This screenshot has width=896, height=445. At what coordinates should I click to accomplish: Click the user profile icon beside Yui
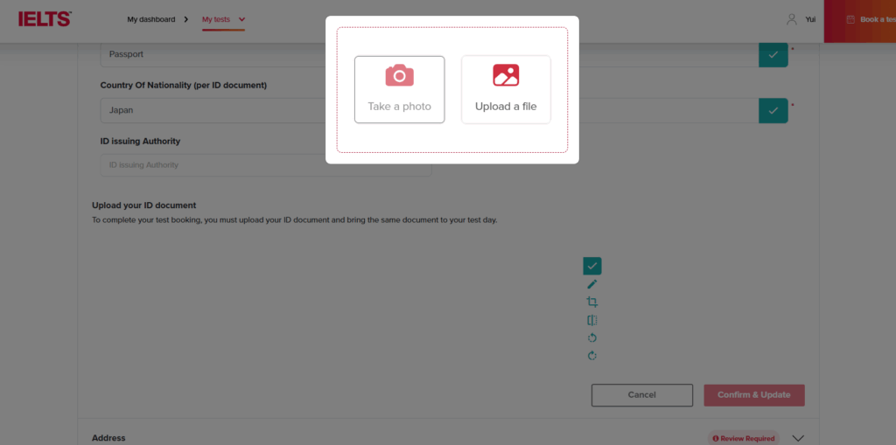click(791, 19)
